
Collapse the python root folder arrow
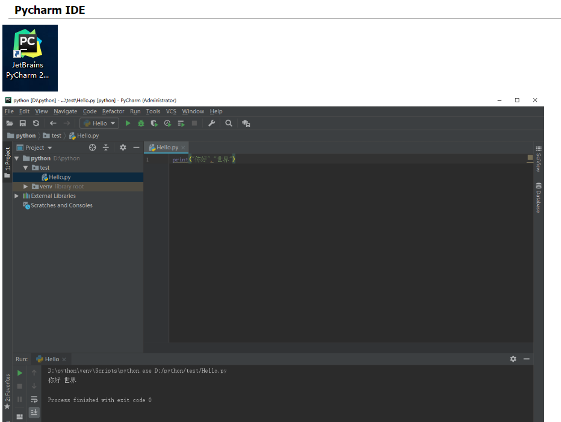17,158
